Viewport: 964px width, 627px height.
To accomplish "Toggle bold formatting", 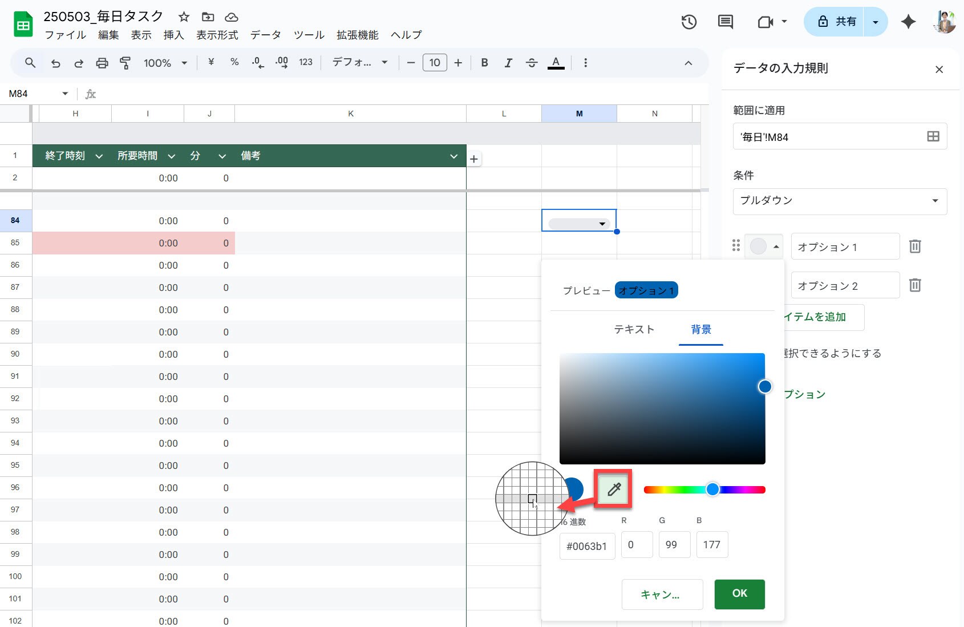I will click(x=484, y=63).
